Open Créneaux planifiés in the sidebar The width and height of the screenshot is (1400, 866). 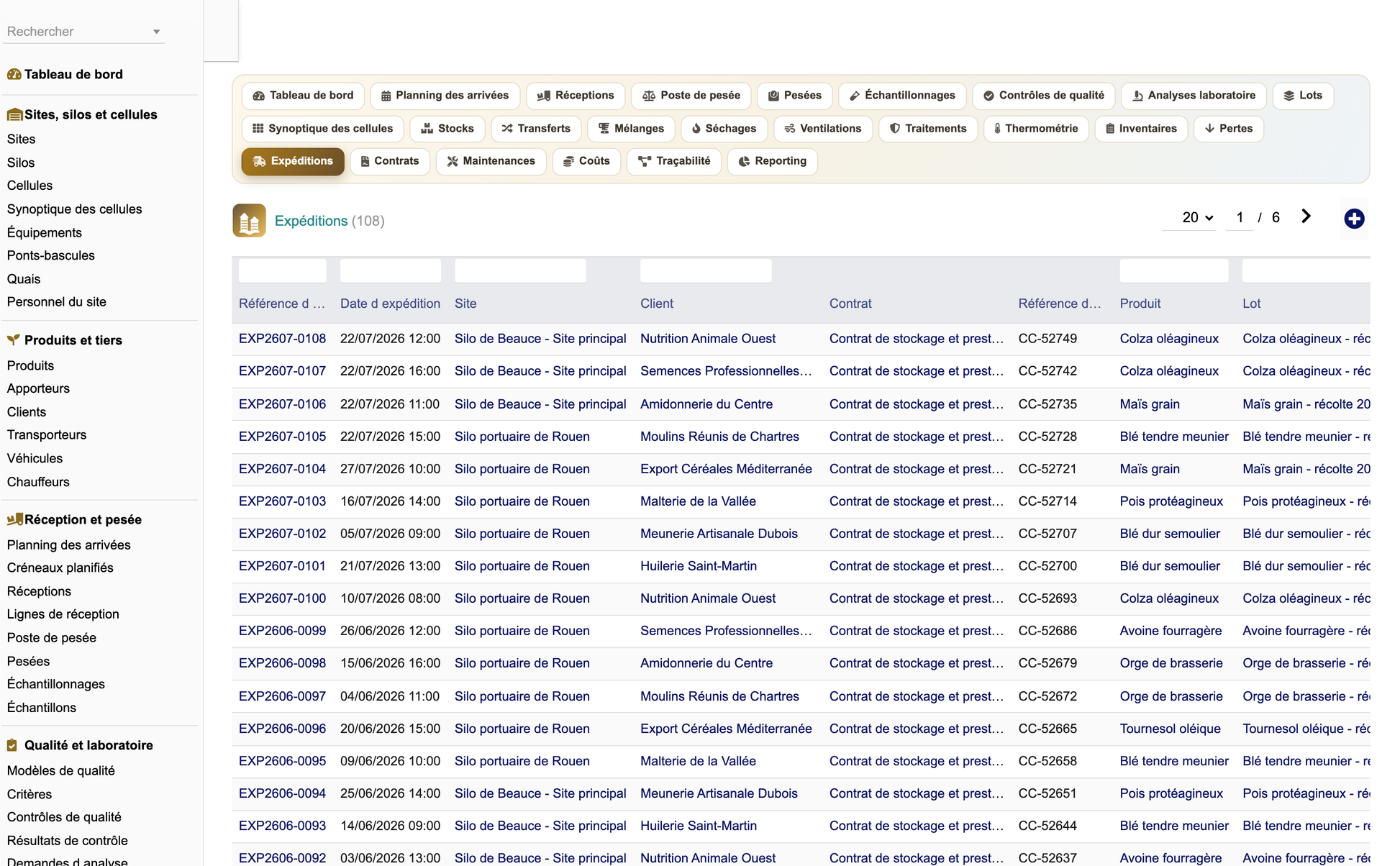coord(60,568)
